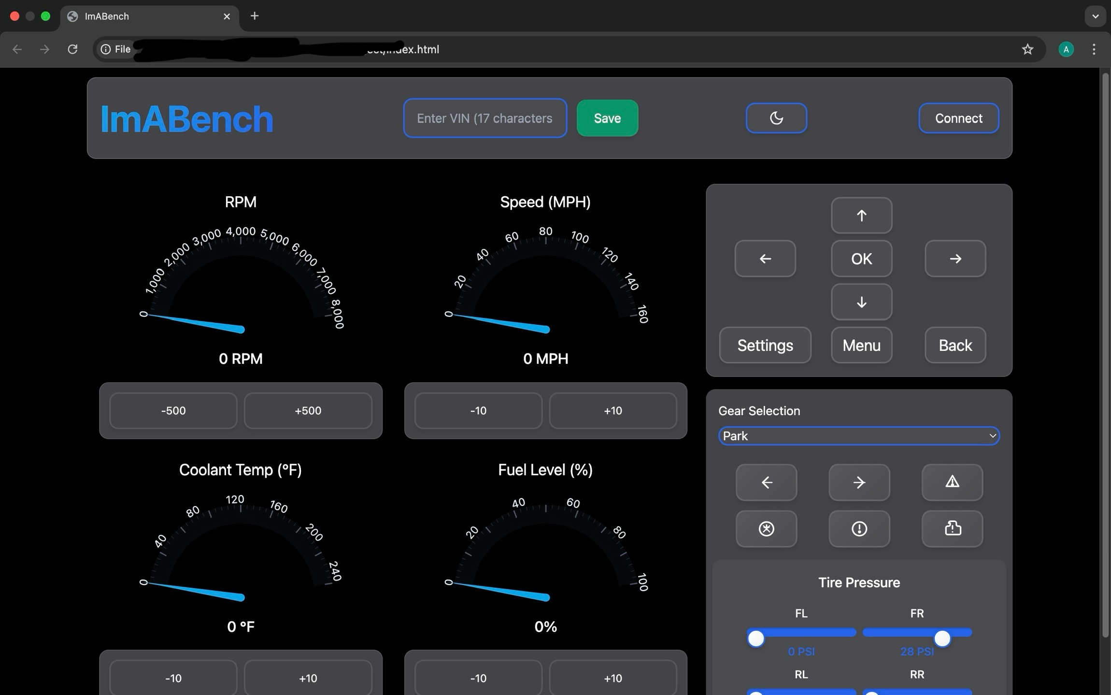Image resolution: width=1111 pixels, height=695 pixels.
Task: Activate the right turn signal below Gear Selection
Action: [x=859, y=482]
